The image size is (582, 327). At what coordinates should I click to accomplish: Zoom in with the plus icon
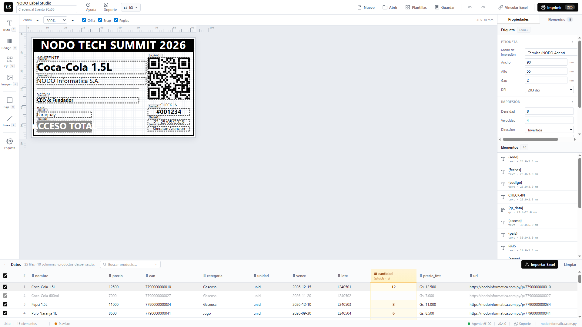pos(73,20)
